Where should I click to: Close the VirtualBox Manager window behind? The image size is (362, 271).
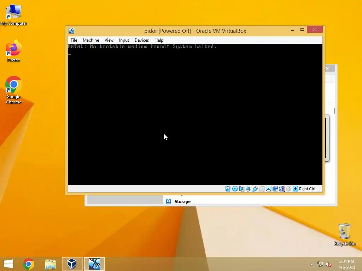[327, 68]
